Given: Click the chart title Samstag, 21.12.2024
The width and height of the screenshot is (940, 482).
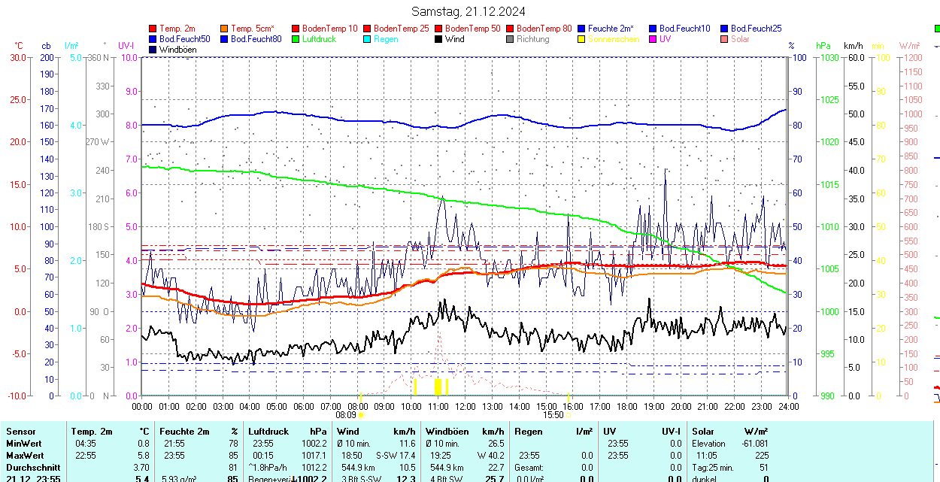Looking at the screenshot, I should coord(468,11).
